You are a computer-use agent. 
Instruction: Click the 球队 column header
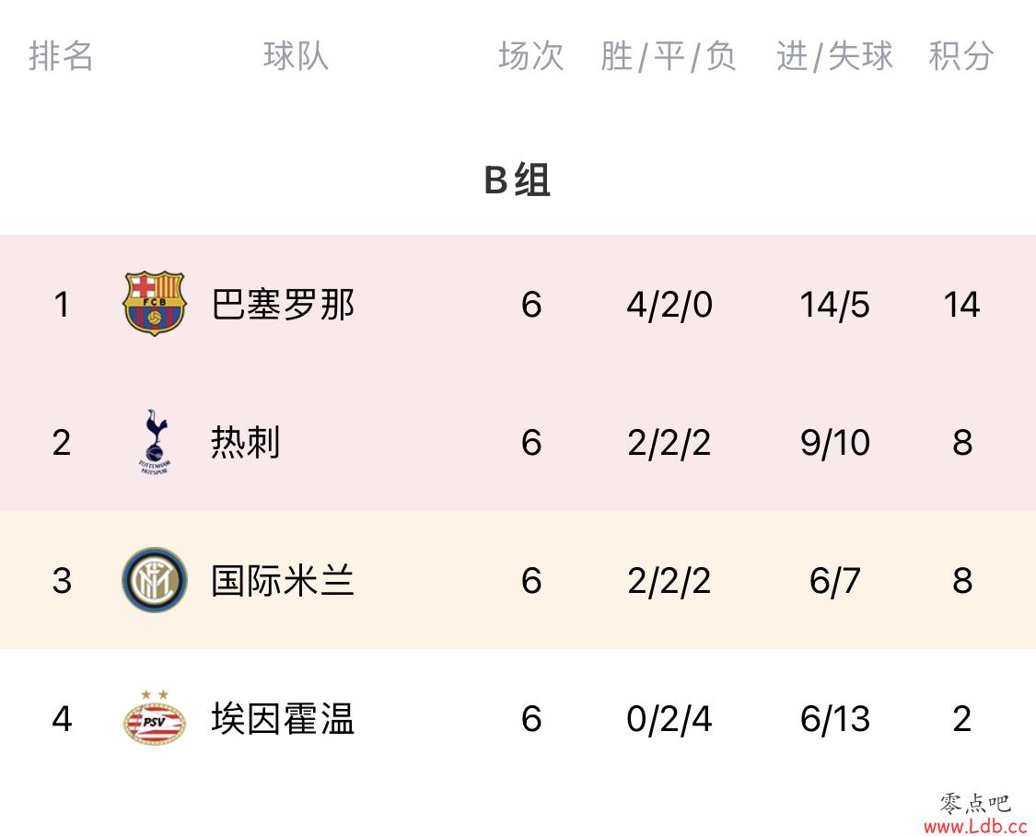(x=296, y=55)
